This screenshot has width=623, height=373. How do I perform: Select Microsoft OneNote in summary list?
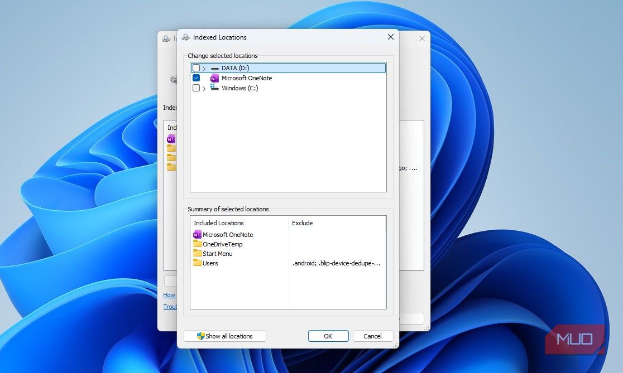[228, 235]
